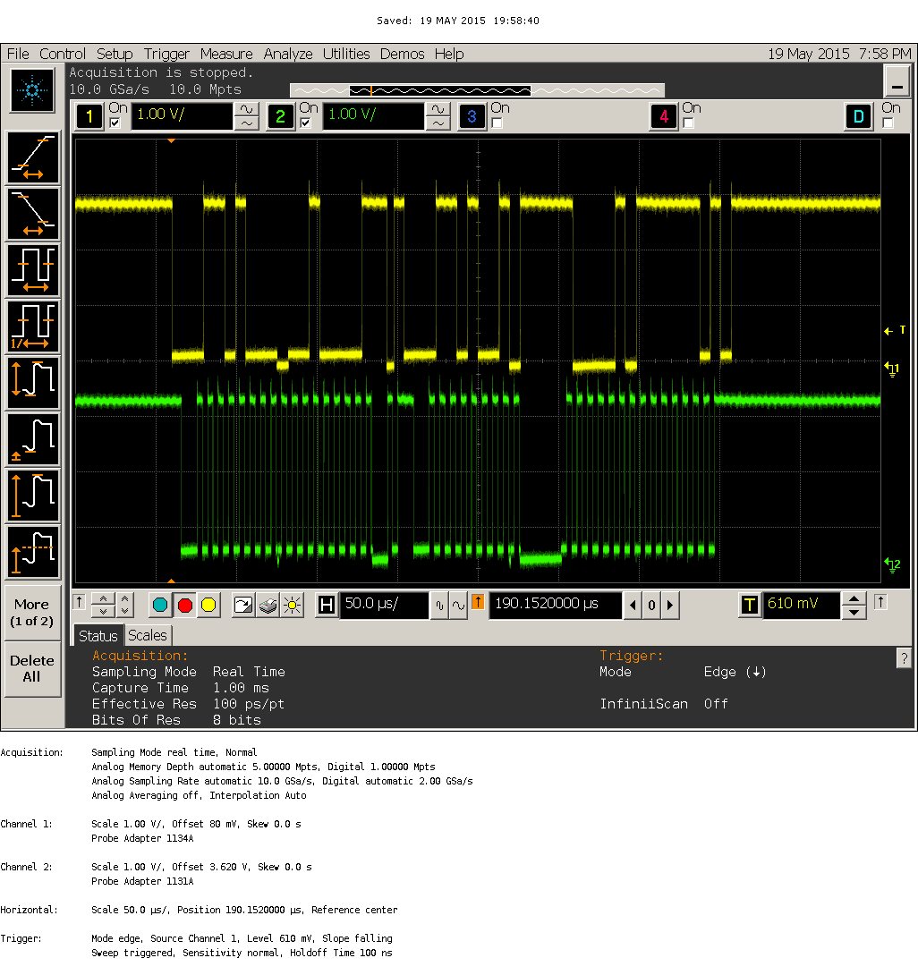The image size is (918, 975).
Task: Select the peak-to-peak voltage measurement icon
Action: pos(33,383)
